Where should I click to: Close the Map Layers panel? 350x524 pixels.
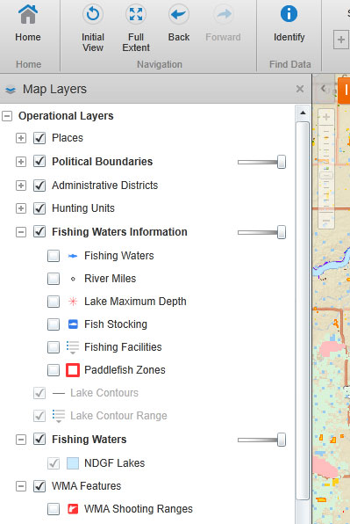tap(300, 89)
